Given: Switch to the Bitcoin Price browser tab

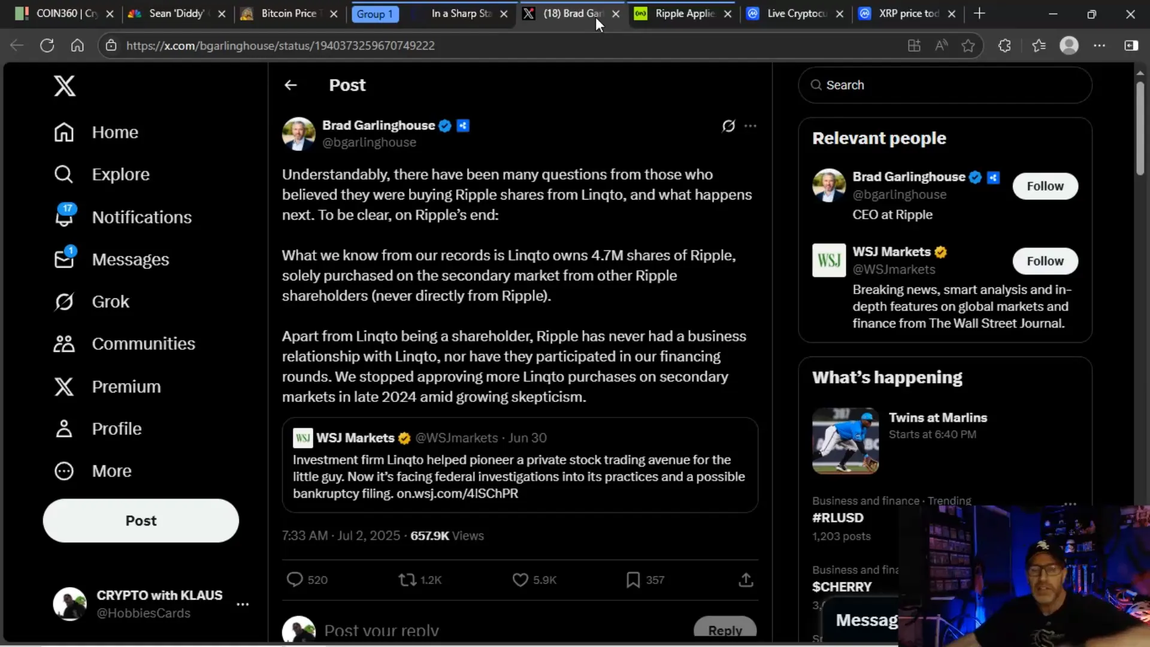Looking at the screenshot, I should [289, 13].
